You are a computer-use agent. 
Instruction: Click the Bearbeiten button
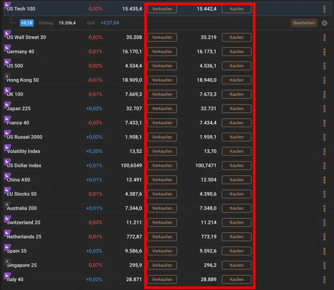(304, 23)
